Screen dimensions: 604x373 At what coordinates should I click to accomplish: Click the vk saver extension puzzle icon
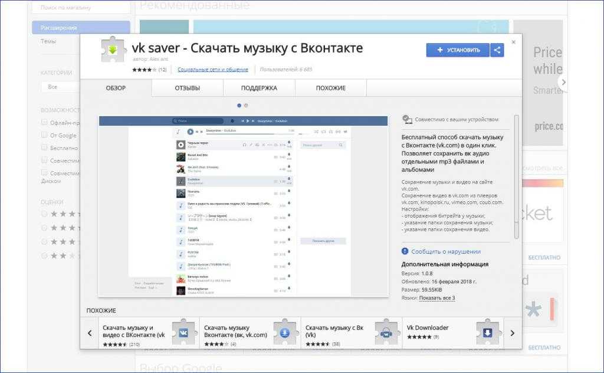pyautogui.click(x=113, y=50)
